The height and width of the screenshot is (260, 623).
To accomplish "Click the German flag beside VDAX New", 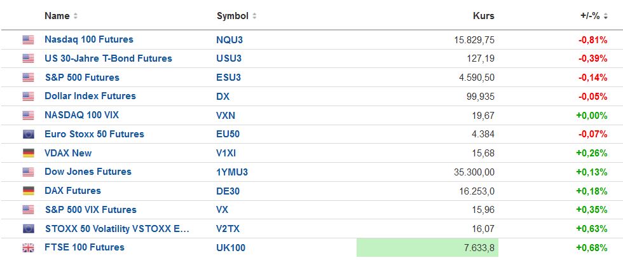I will tap(28, 153).
